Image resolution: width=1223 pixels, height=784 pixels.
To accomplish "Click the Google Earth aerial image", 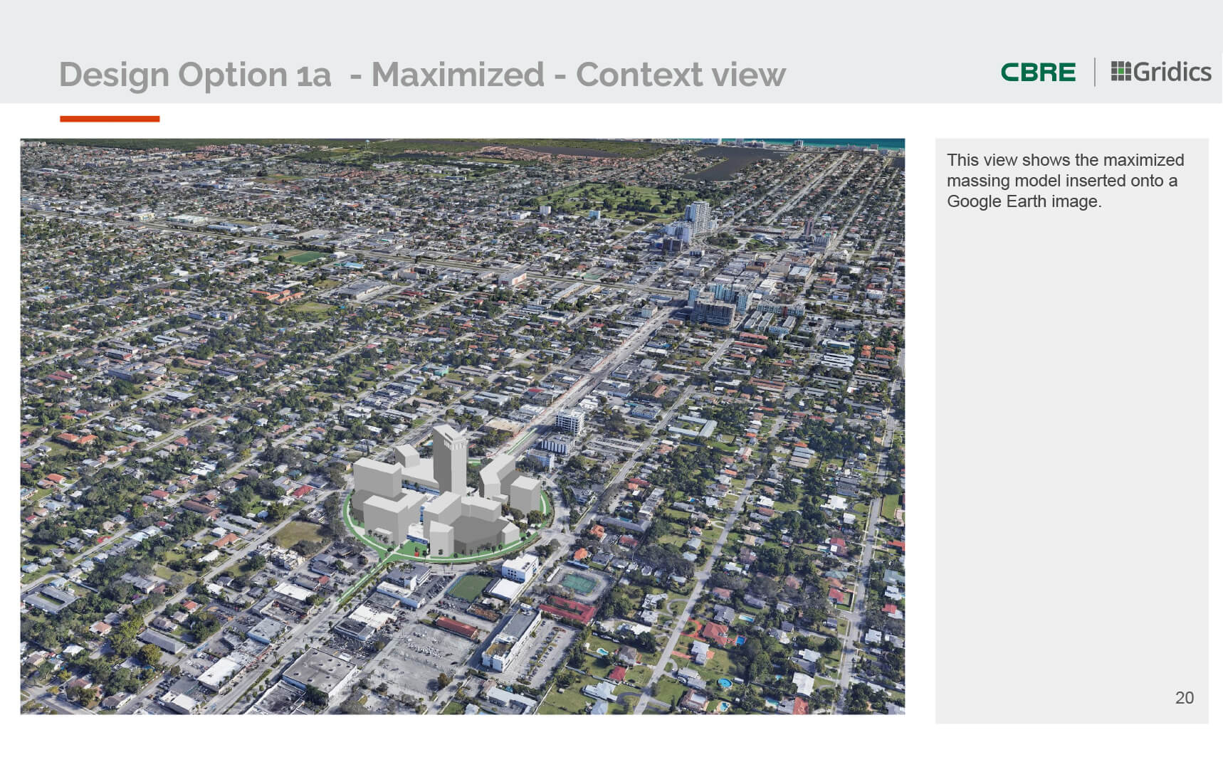I will 463,426.
